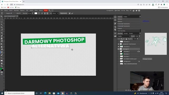Open the Plik menu
Viewport: 169px width, 95px height.
click(x=2, y=11)
